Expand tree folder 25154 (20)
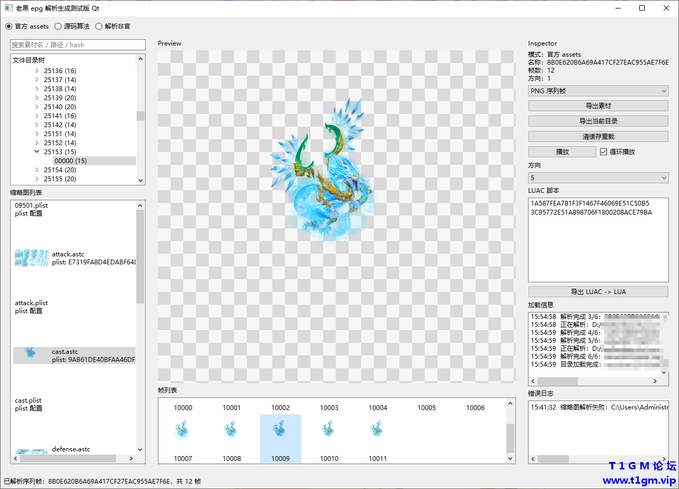 [x=37, y=170]
